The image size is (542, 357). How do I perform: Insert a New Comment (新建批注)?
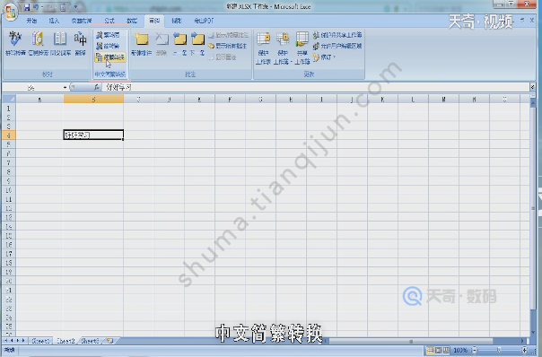click(142, 43)
